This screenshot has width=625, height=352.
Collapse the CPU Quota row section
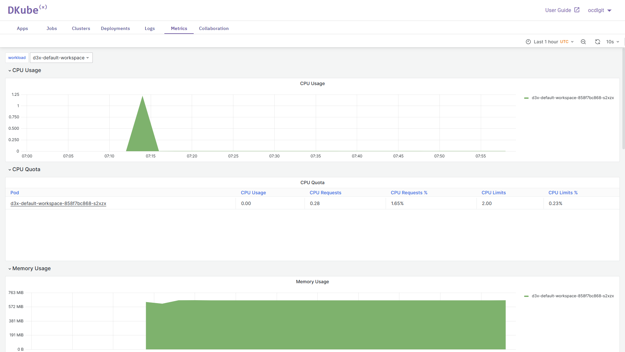click(x=24, y=169)
